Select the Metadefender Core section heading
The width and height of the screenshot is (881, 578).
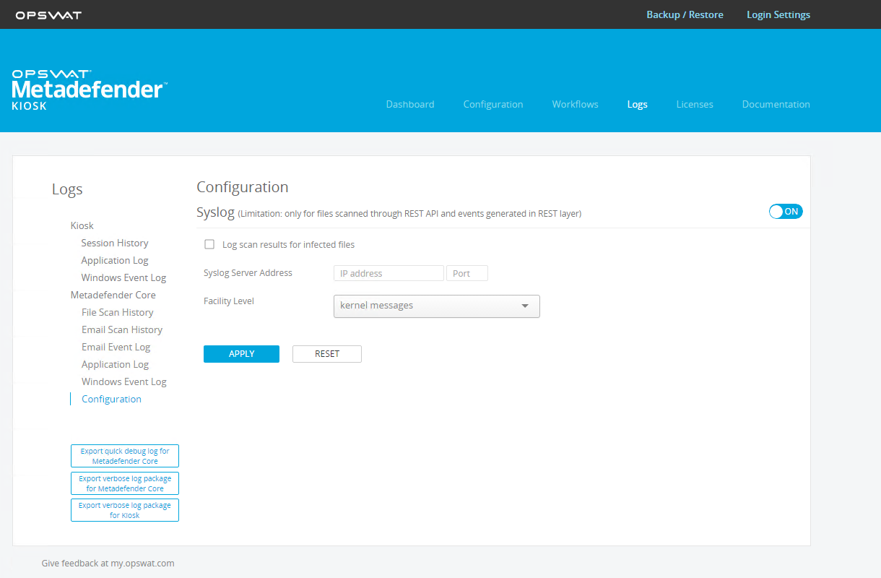113,295
